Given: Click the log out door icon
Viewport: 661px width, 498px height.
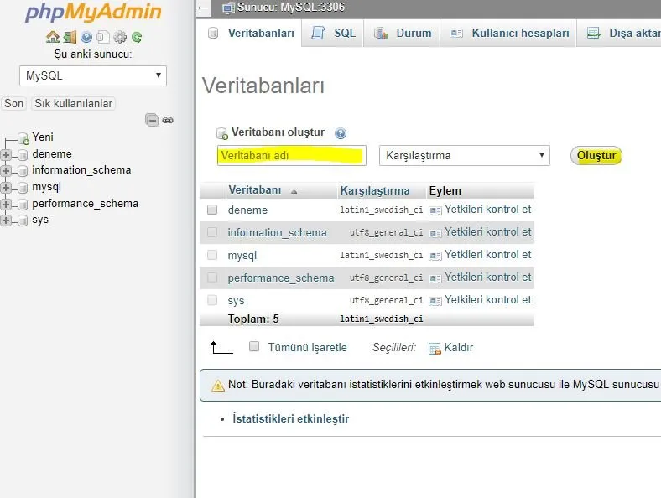Looking at the screenshot, I should pos(70,37).
